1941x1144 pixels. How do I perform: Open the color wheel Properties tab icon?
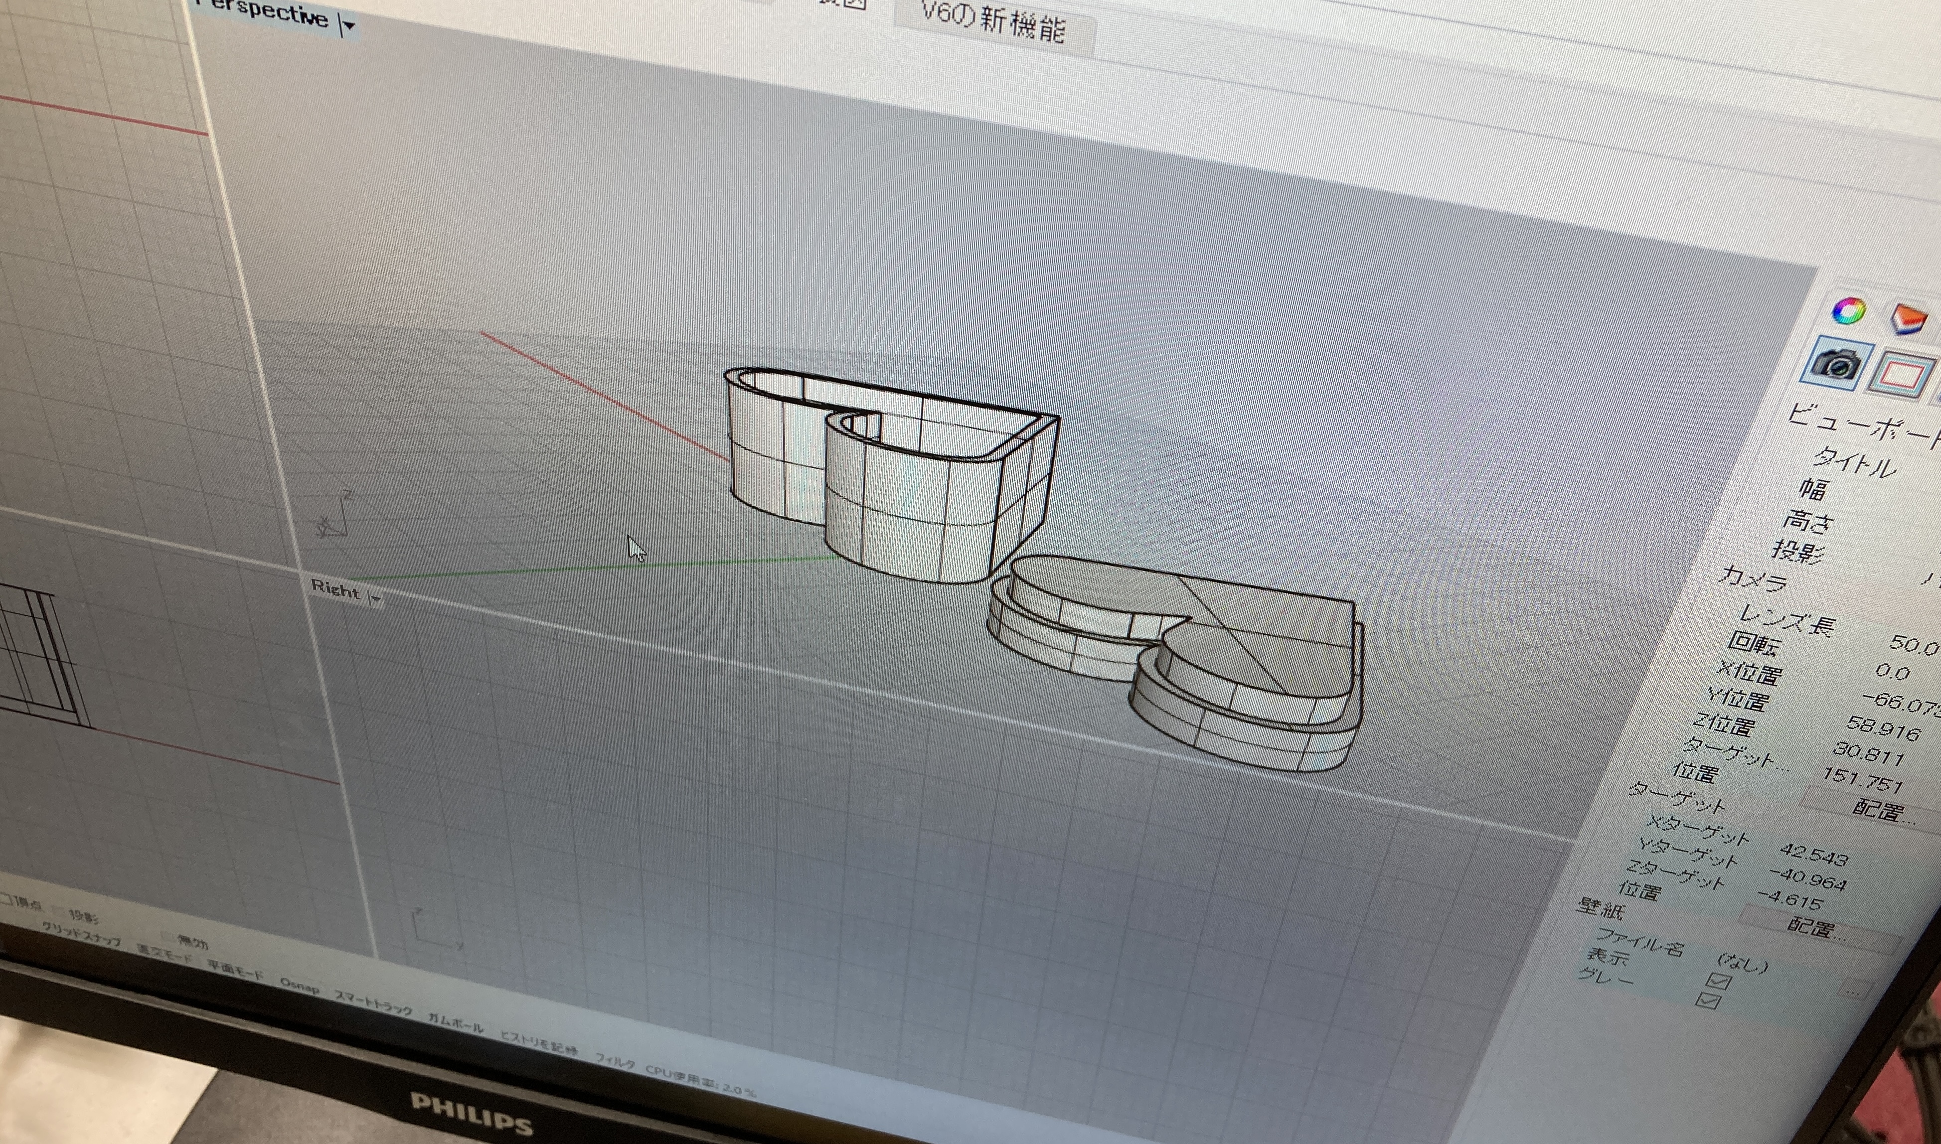tap(1848, 311)
